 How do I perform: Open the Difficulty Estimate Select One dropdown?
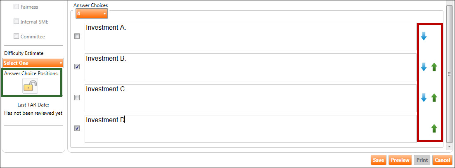click(33, 63)
